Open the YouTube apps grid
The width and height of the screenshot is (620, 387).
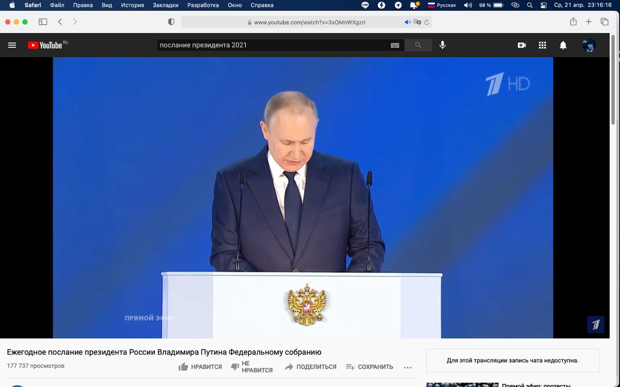click(x=542, y=45)
